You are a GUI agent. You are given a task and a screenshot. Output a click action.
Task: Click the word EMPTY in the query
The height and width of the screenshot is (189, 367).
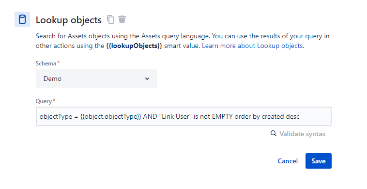(222, 116)
